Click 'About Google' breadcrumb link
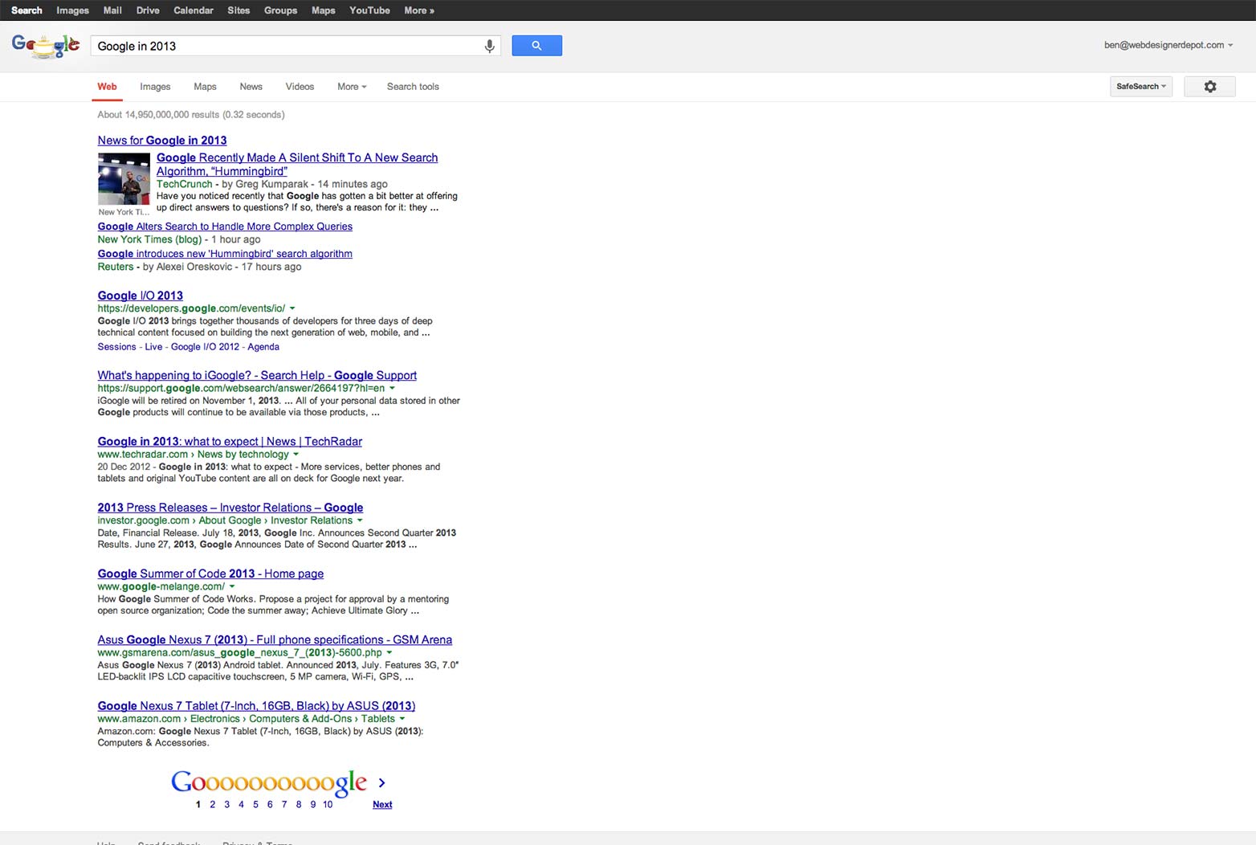This screenshot has width=1256, height=845. (230, 520)
